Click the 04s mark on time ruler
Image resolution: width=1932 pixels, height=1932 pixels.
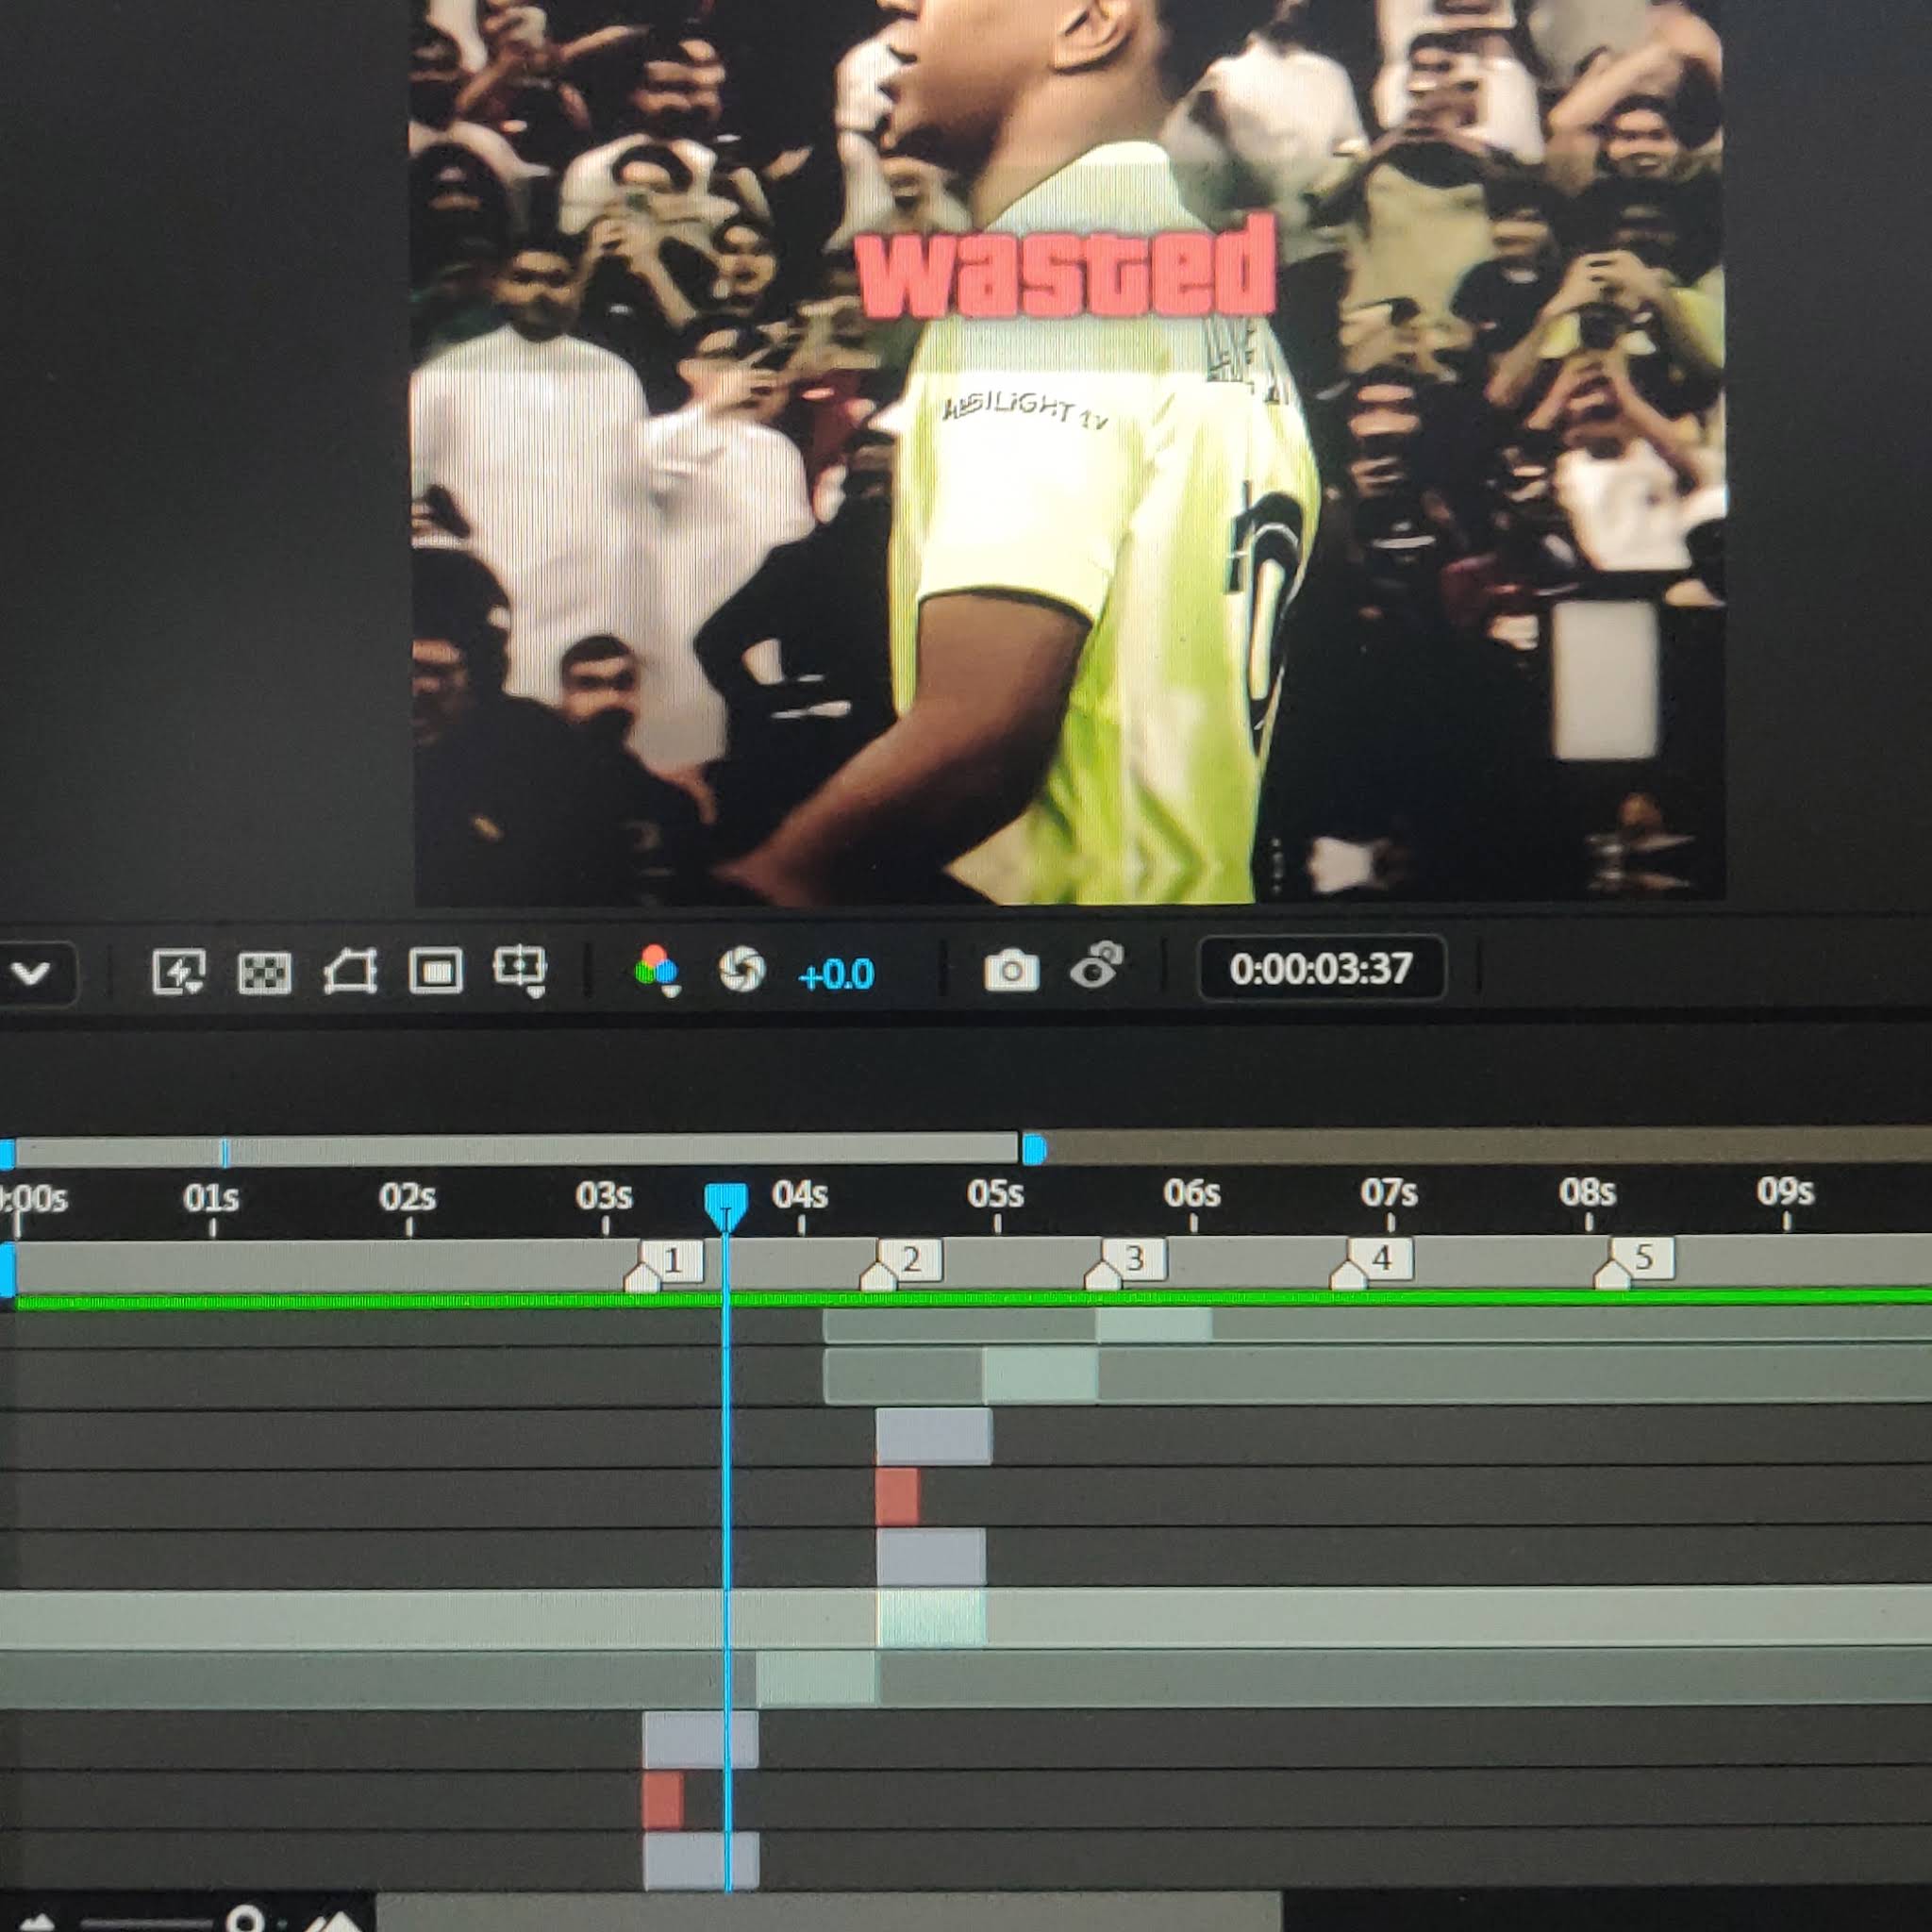(800, 1196)
